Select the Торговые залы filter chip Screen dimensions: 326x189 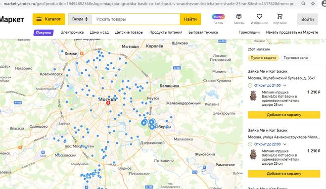296,58
